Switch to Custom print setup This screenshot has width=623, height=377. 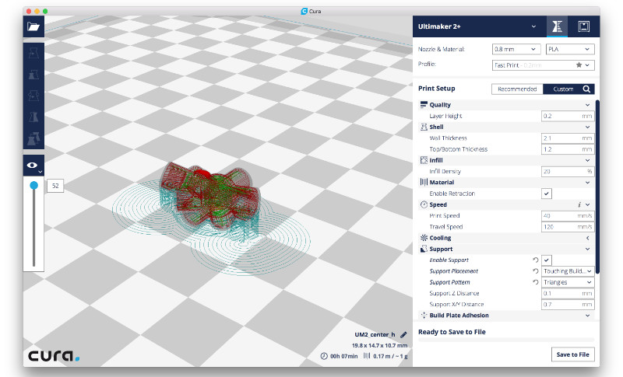(563, 89)
